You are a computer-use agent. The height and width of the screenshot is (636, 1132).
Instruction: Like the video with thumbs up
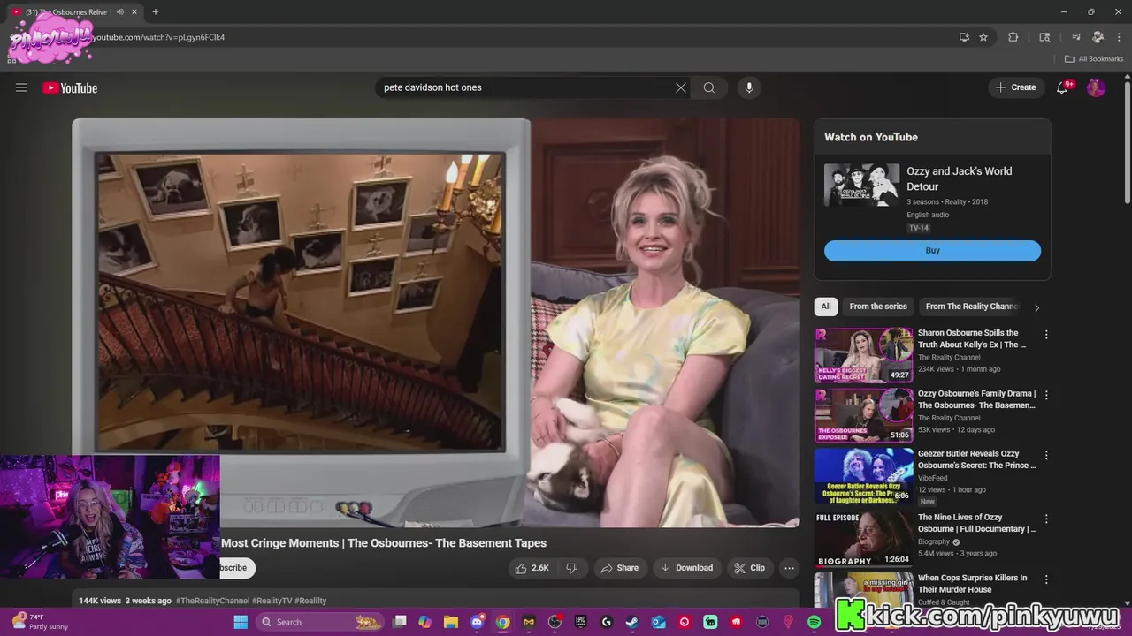point(533,568)
